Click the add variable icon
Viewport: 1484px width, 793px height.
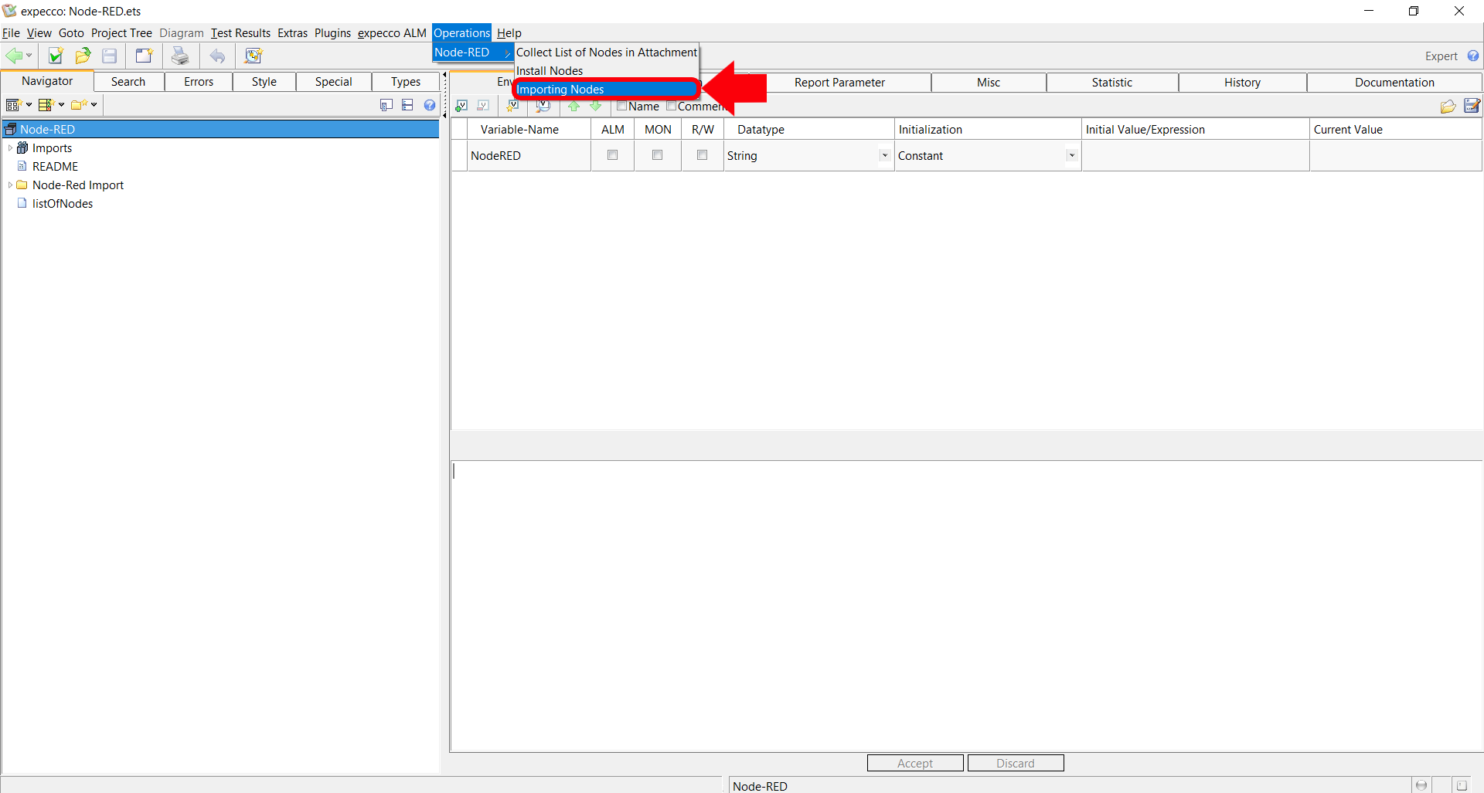[461, 106]
